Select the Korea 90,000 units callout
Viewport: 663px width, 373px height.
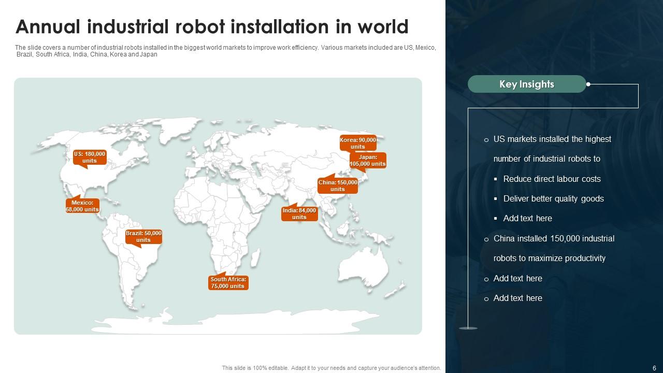pos(357,143)
